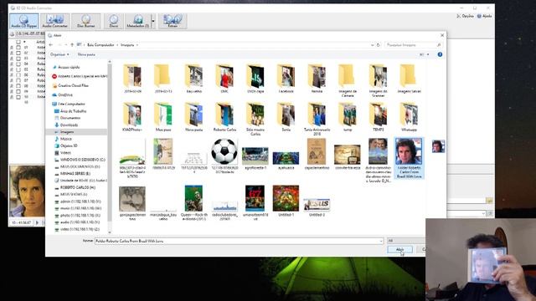Open the view mode dropdown arrow
Viewport: 536px width, 301px height.
pyautogui.click(x=428, y=54)
